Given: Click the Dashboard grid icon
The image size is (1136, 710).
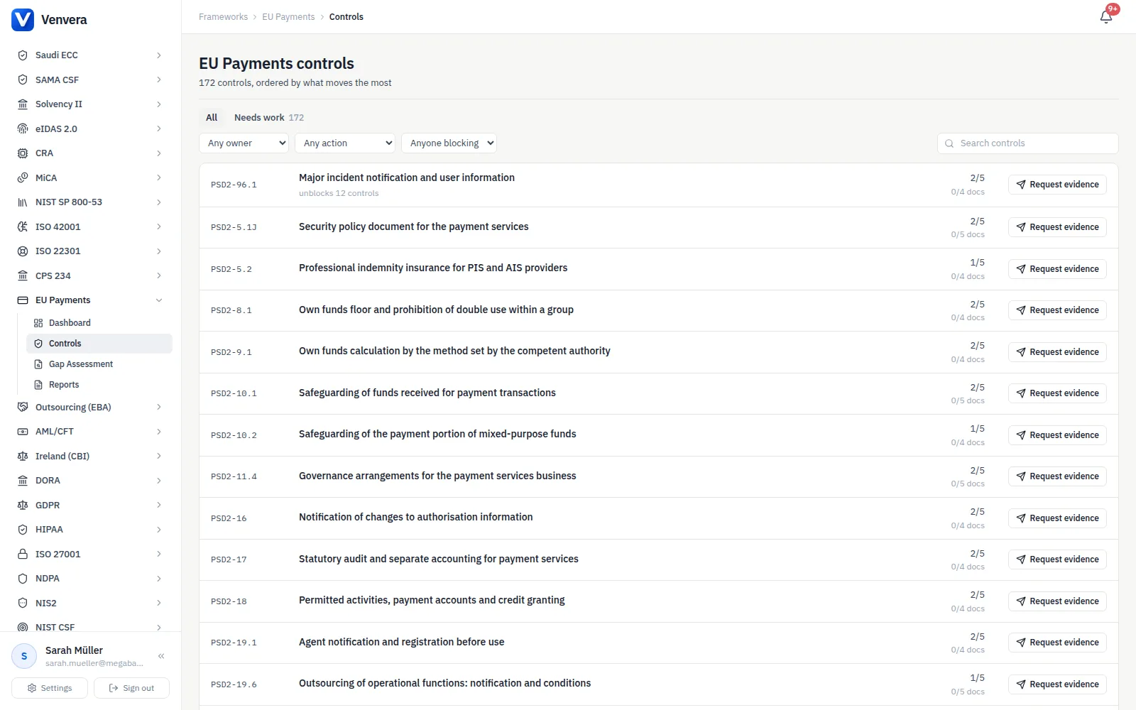Looking at the screenshot, I should (38, 323).
